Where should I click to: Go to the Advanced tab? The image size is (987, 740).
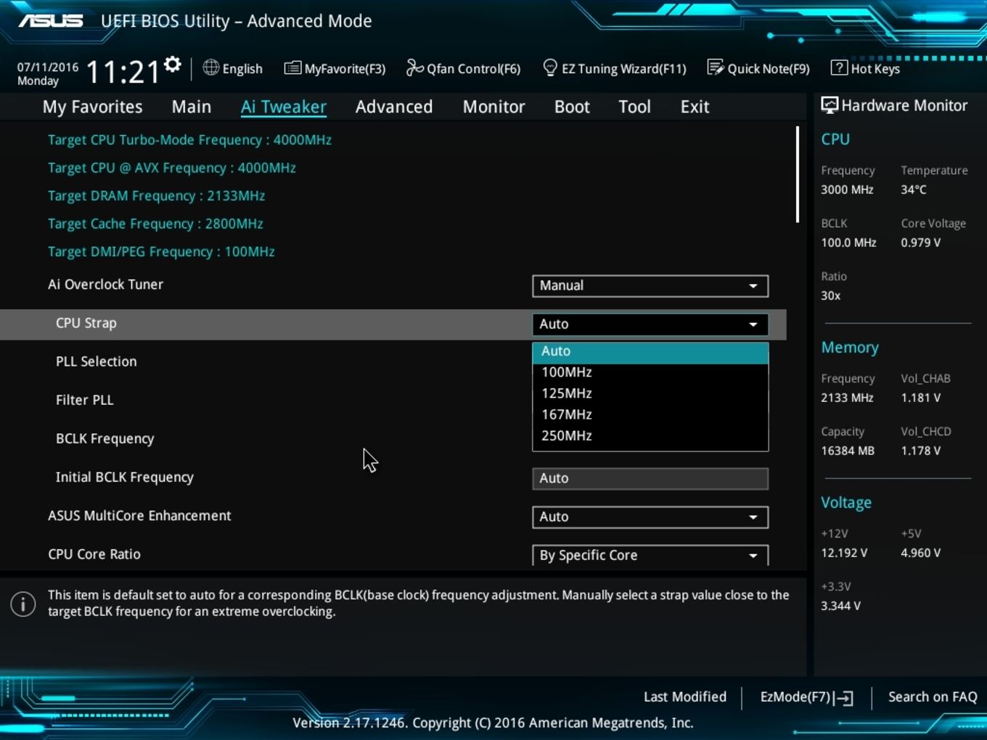click(394, 107)
